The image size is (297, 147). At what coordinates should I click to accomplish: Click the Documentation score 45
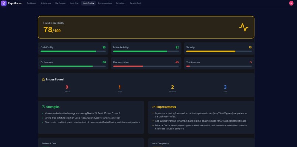[177, 62]
